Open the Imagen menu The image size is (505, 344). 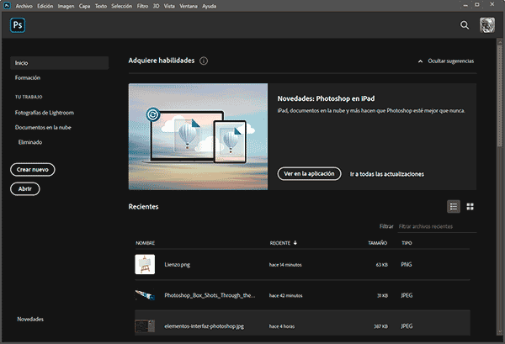coord(66,6)
